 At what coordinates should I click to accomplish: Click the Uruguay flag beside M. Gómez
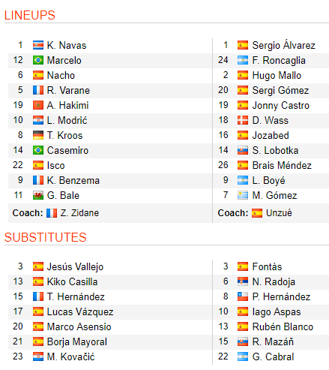(243, 195)
